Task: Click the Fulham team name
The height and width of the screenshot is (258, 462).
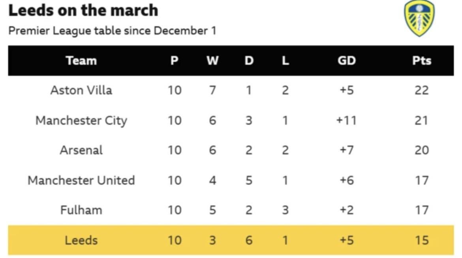Action: [81, 210]
